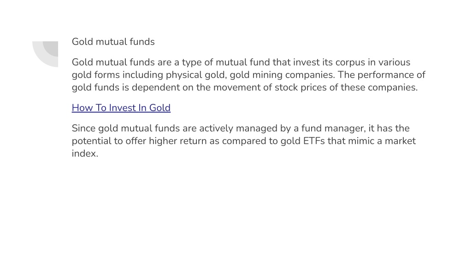Click the paragraph starting Since gold mutual funds
The width and height of the screenshot is (472, 266).
(244, 141)
